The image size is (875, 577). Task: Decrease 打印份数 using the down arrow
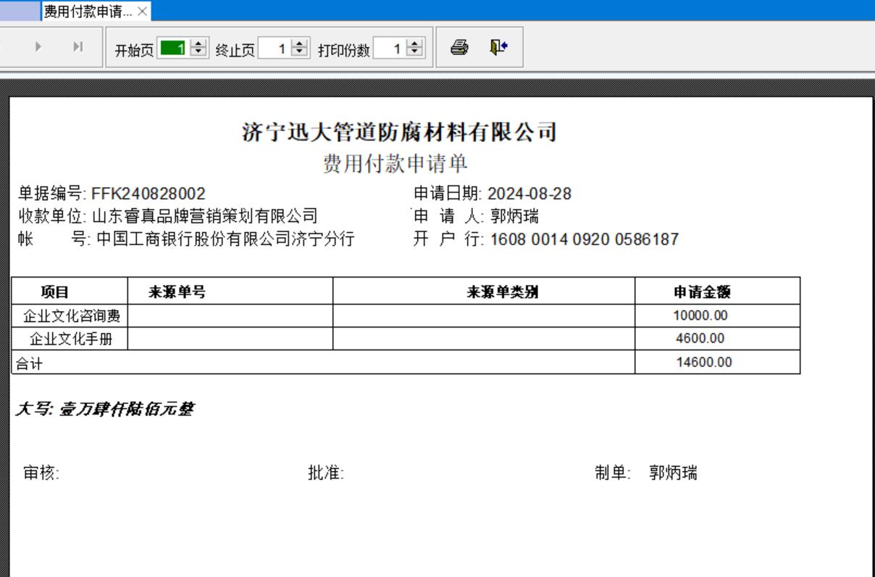point(414,52)
